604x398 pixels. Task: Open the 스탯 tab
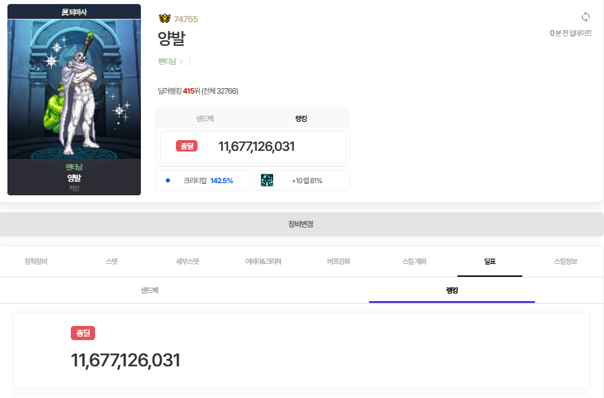pyautogui.click(x=111, y=261)
